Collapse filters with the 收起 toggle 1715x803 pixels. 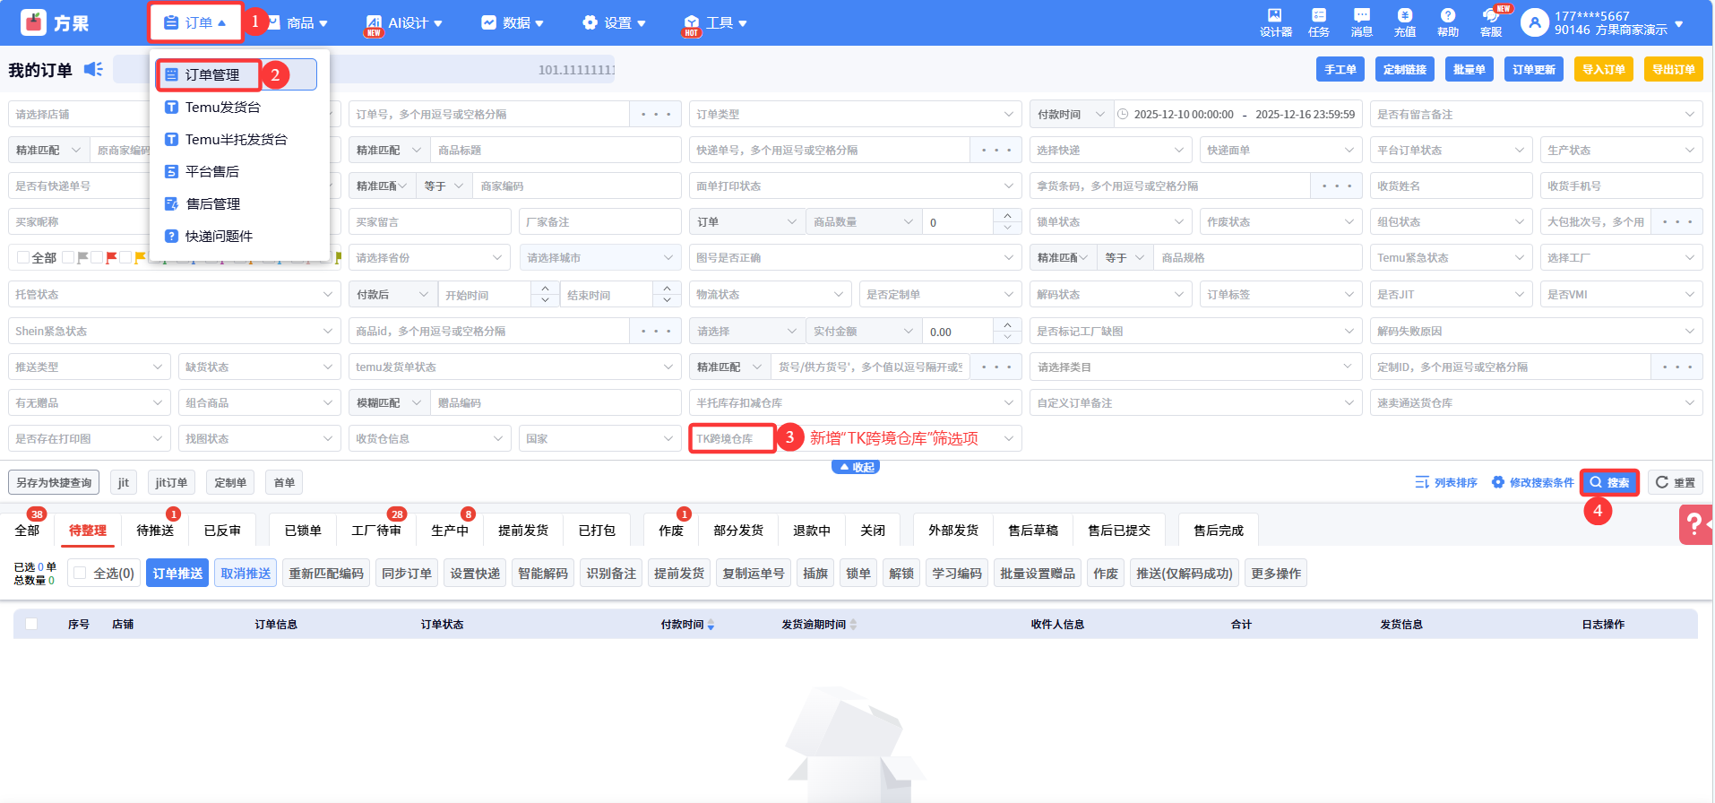[x=856, y=467]
